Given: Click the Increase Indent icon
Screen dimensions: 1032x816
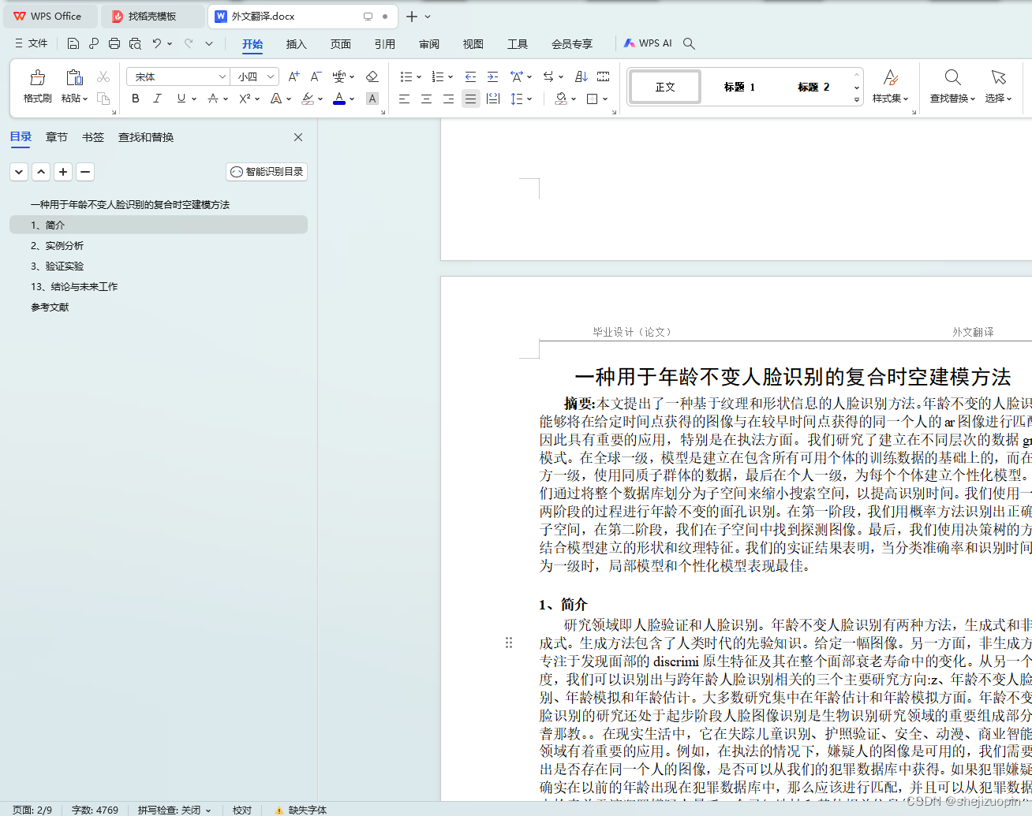Looking at the screenshot, I should [x=492, y=76].
